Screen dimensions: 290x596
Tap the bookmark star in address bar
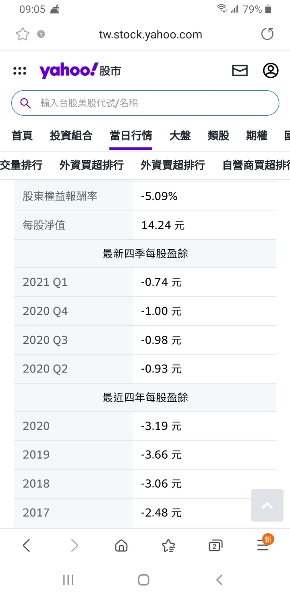click(x=23, y=34)
